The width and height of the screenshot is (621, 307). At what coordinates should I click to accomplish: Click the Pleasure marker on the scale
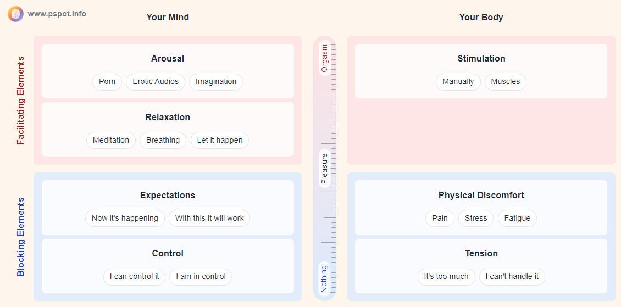(x=325, y=169)
